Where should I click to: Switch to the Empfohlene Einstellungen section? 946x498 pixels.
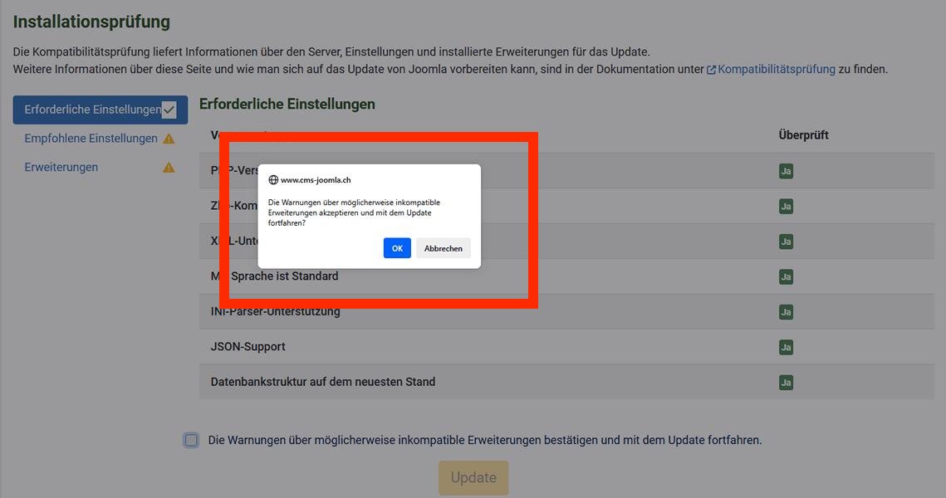[91, 138]
